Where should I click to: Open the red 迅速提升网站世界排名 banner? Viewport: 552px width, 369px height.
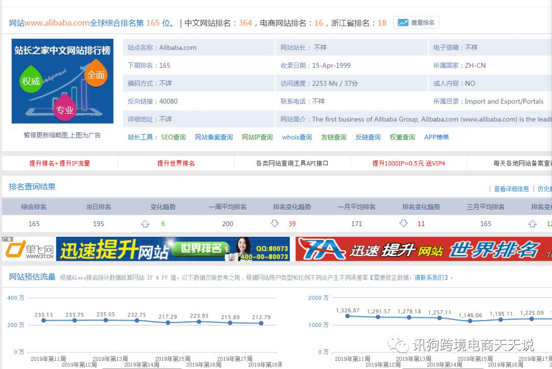point(424,249)
